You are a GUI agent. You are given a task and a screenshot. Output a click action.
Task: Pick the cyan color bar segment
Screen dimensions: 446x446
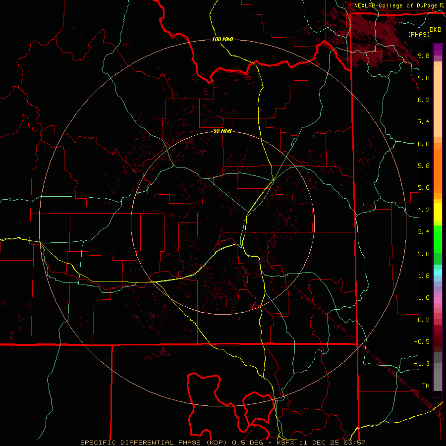[x=438, y=273]
